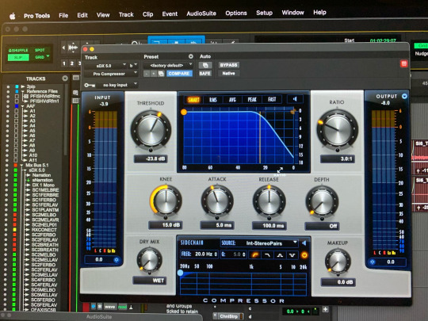This screenshot has width=428, height=321.
Task: Click the threshold value field -23.8 dB
Action: [151, 159]
